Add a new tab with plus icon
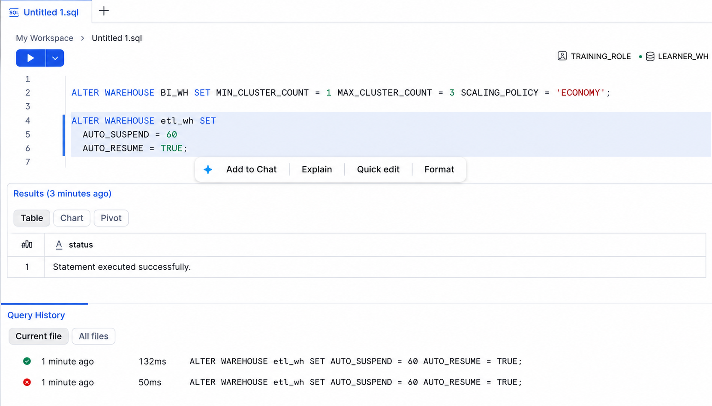This screenshot has width=712, height=406. pyautogui.click(x=104, y=11)
